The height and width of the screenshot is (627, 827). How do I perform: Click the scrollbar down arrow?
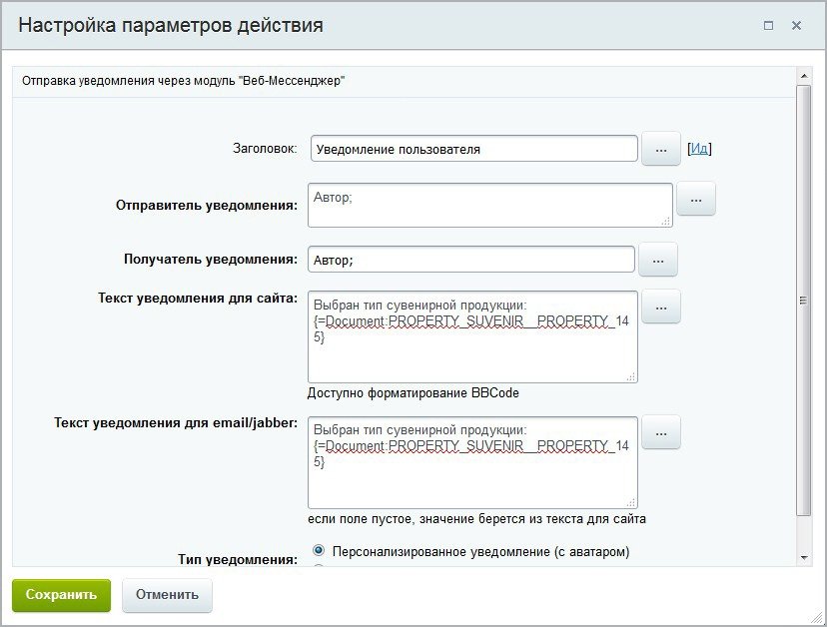804,557
